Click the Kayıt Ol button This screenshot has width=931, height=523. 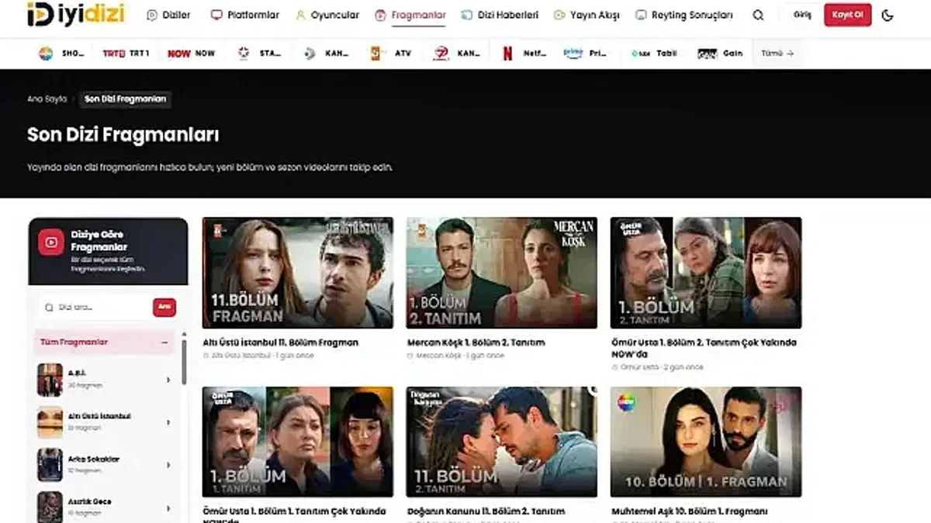[x=847, y=15]
